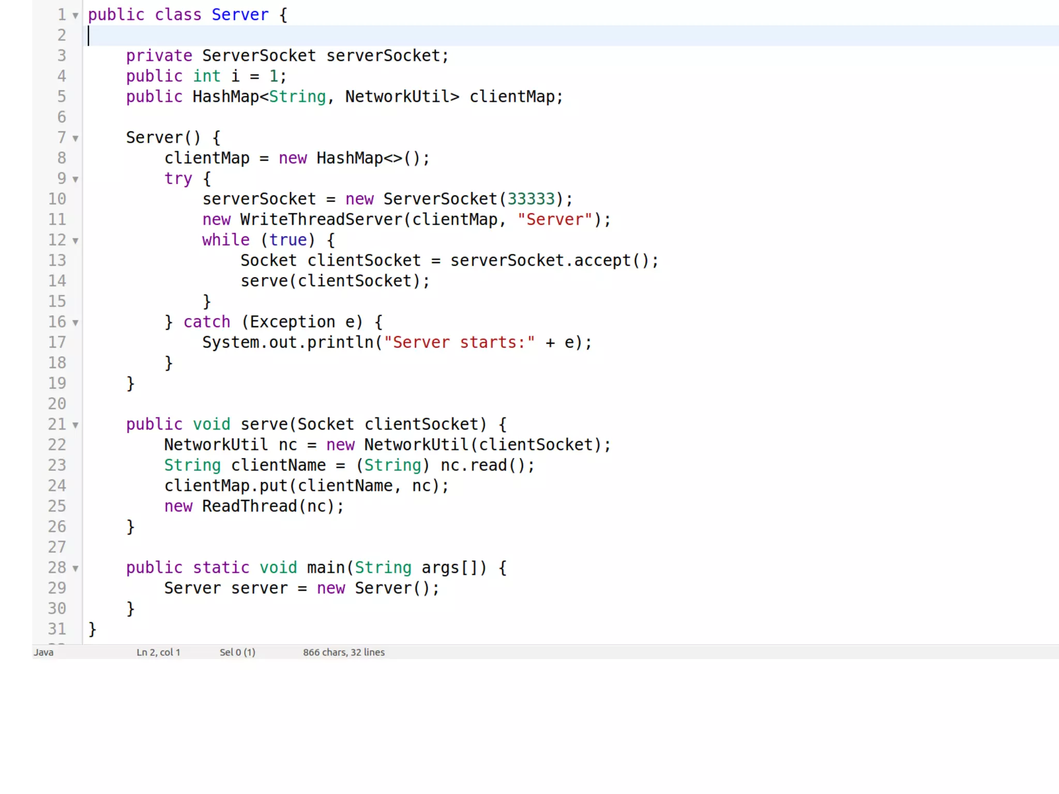
Task: Click the ReadThread(nc) statement
Action: pos(268,506)
